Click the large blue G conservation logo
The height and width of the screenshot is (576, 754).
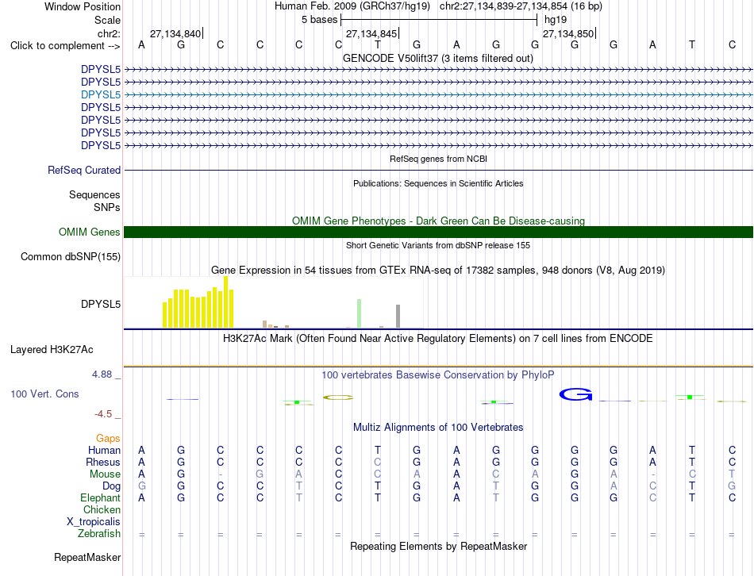click(x=575, y=395)
